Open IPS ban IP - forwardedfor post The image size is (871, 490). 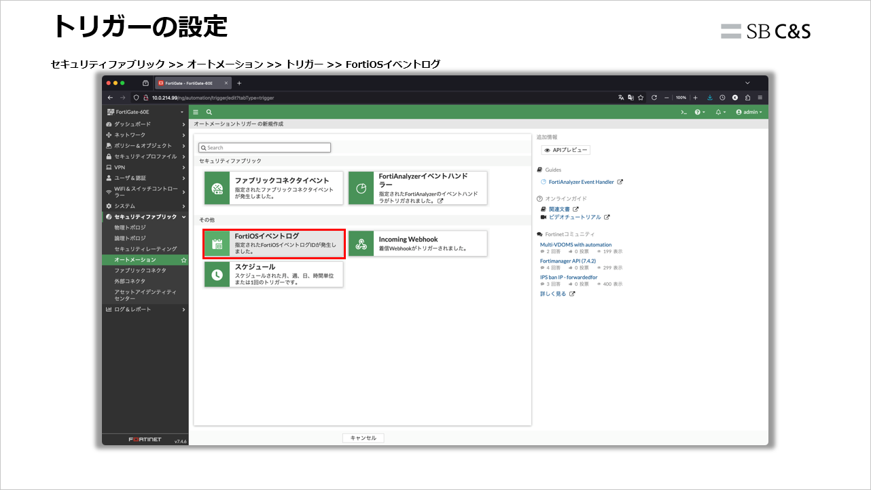pyautogui.click(x=569, y=277)
